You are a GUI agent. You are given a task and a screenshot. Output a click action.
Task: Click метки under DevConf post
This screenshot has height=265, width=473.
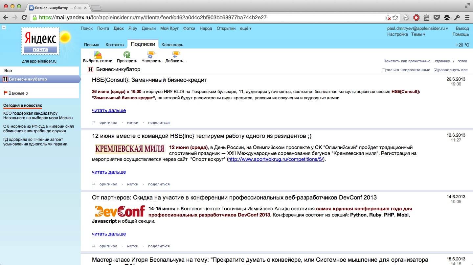point(133,246)
